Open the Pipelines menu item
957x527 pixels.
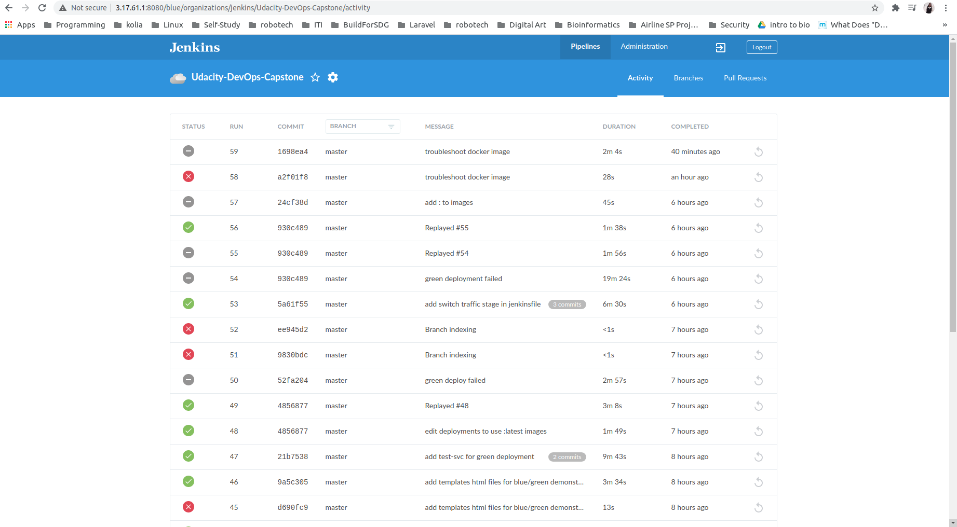(x=585, y=47)
